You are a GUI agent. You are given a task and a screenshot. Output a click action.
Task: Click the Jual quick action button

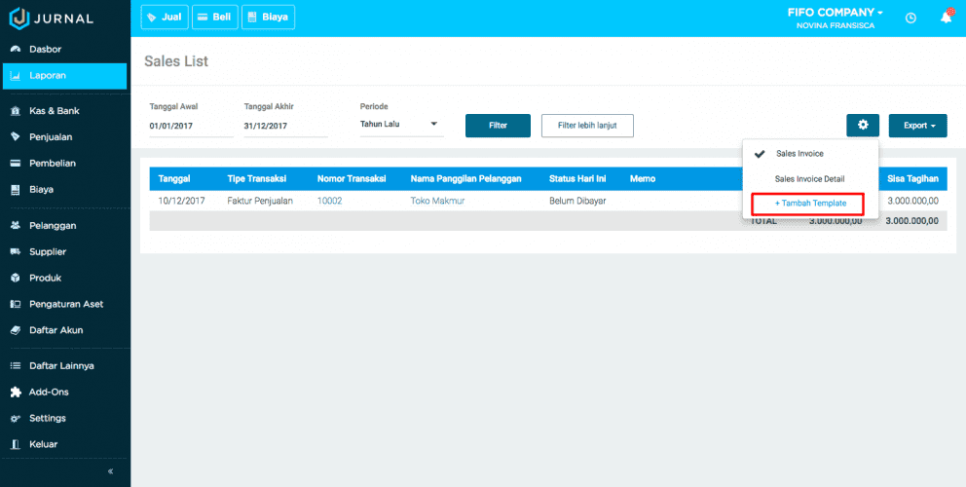point(164,17)
